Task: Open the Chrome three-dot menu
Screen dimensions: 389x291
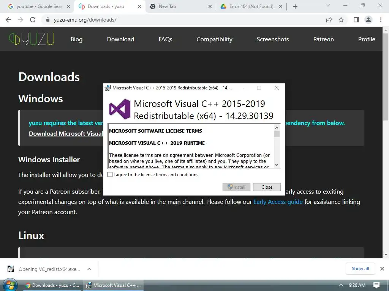Action: pos(381,20)
